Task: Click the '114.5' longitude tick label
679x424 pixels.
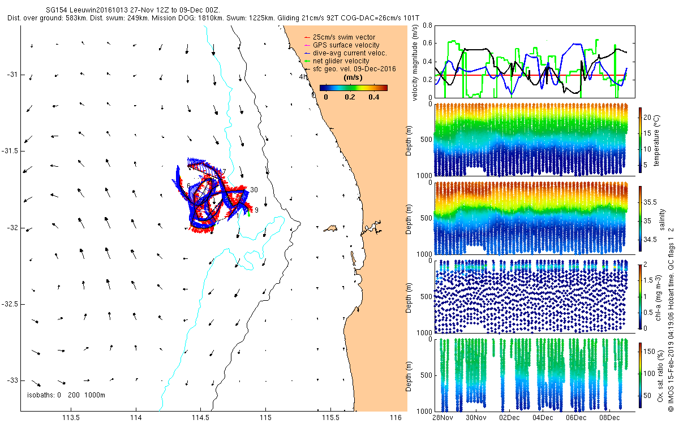Action: [200, 417]
